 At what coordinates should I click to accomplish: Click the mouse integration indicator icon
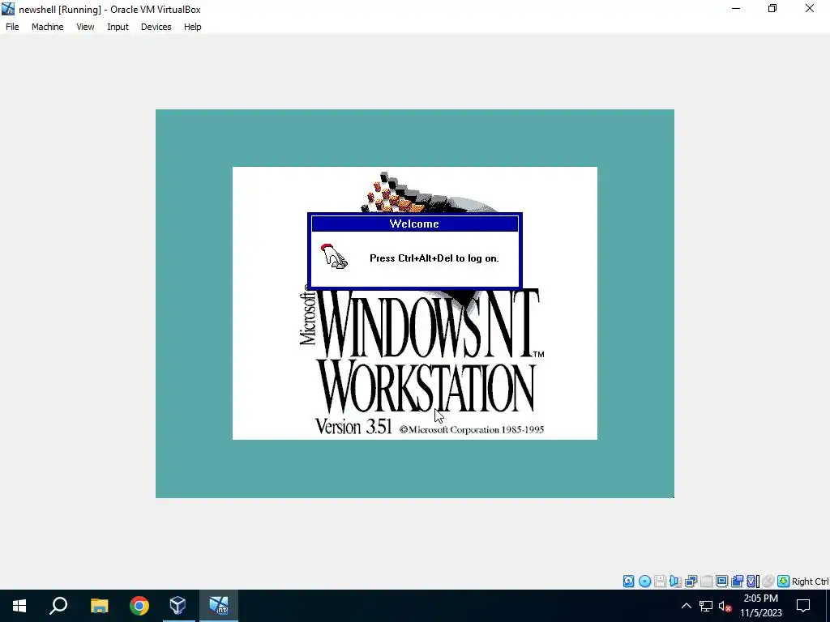coord(768,582)
